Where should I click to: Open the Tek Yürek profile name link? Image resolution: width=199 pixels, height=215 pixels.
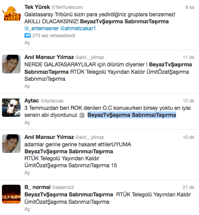(x=37, y=7)
